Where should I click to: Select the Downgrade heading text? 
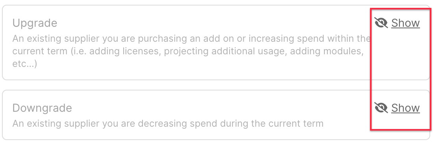pos(42,108)
